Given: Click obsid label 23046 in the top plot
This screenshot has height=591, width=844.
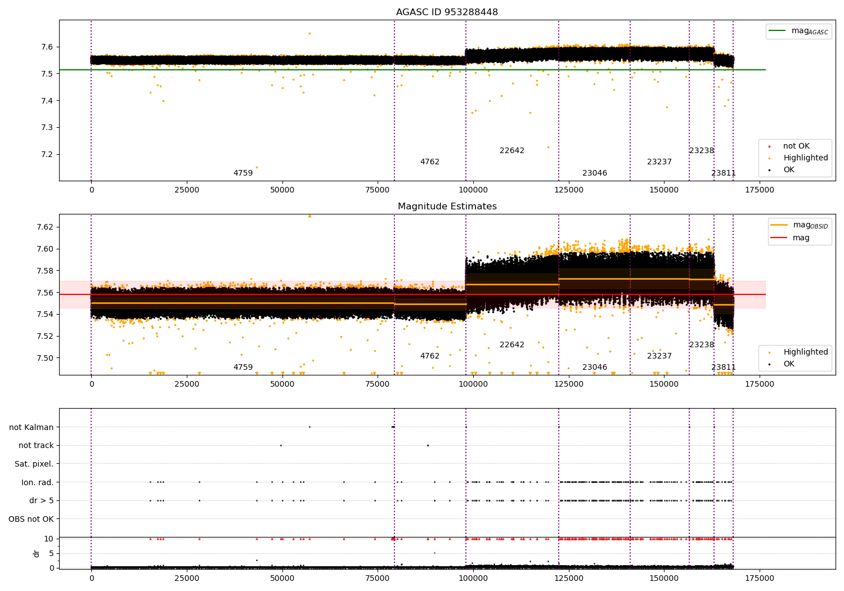Looking at the screenshot, I should coord(595,173).
